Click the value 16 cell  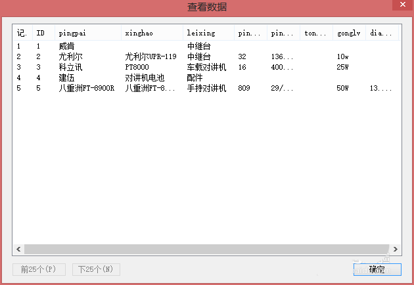click(x=242, y=67)
